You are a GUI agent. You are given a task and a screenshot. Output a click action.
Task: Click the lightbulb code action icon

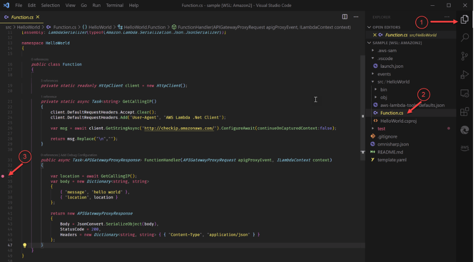click(x=25, y=246)
